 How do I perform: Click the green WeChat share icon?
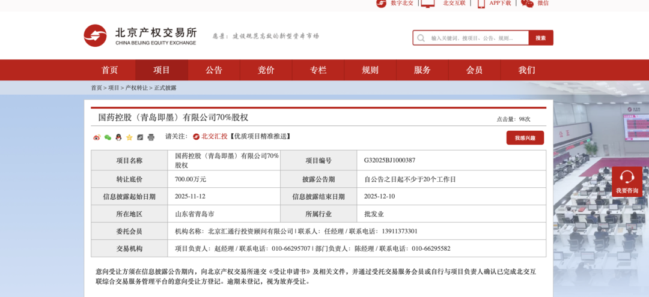tap(108, 137)
